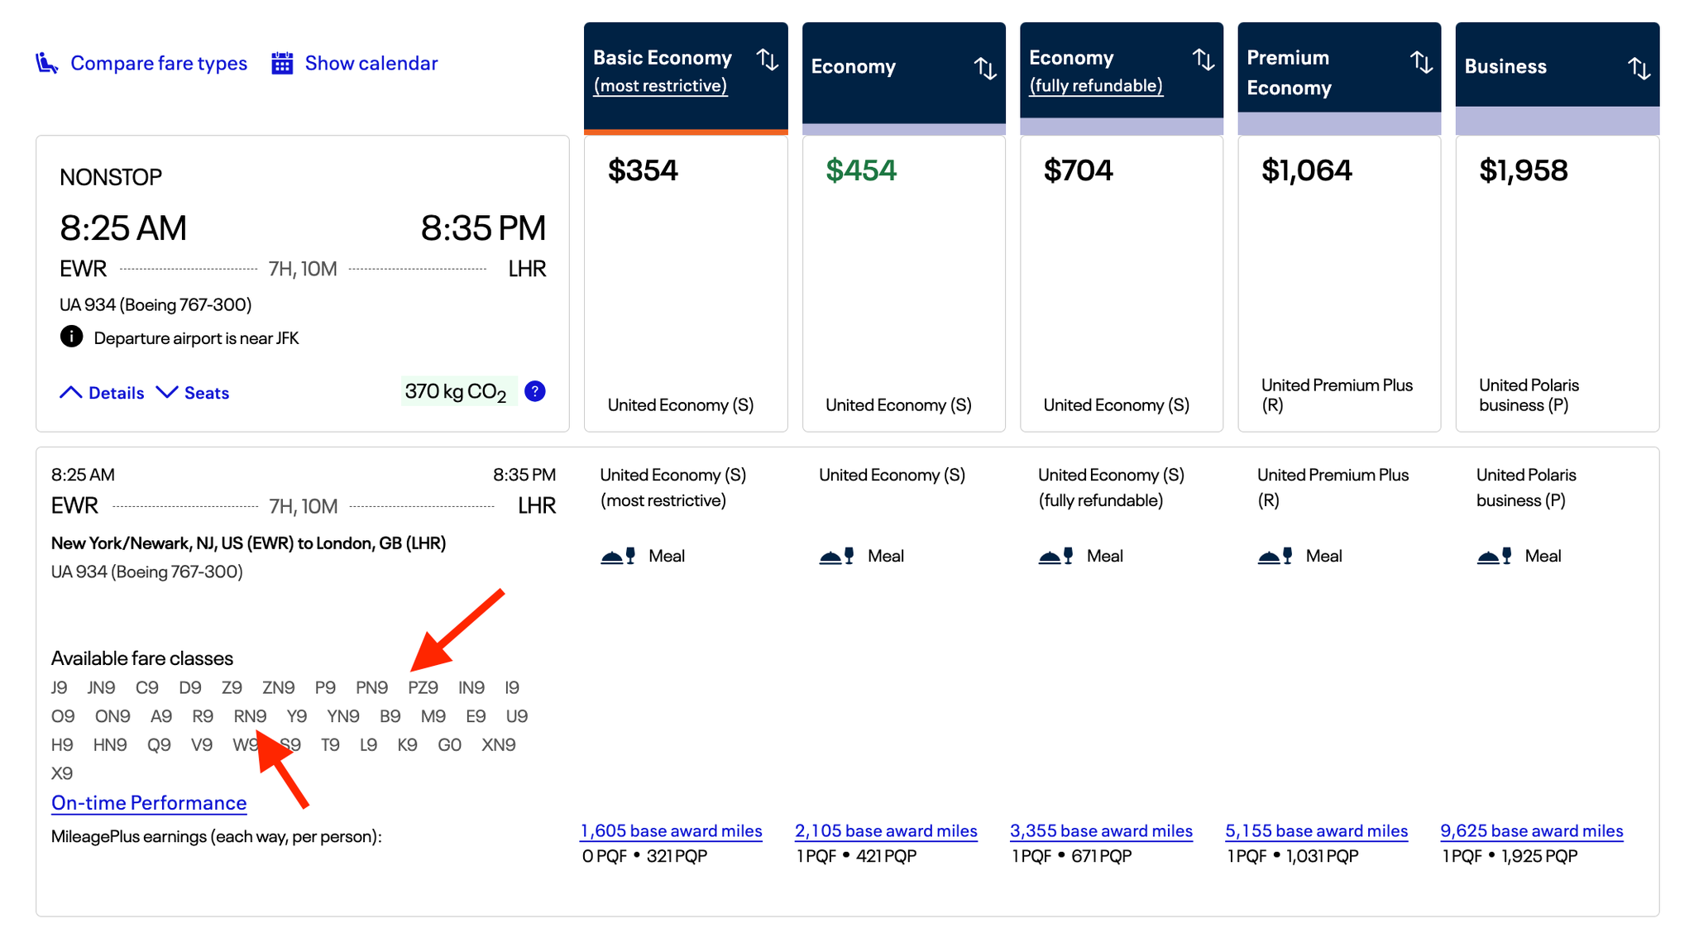Click the sort arrows on Basic Economy header
The image size is (1694, 928).
click(x=768, y=60)
